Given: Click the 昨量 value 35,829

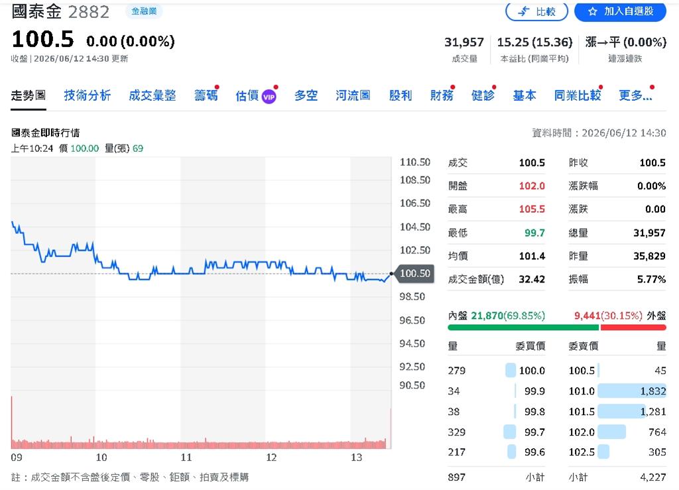Looking at the screenshot, I should click(649, 256).
